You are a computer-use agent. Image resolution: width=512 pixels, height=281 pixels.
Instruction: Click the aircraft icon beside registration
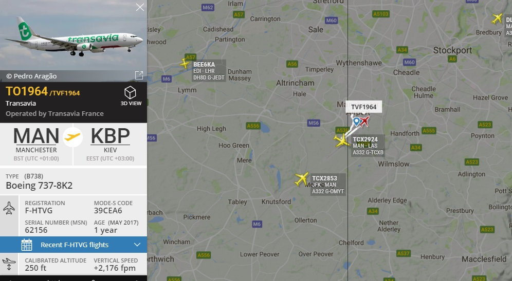pos(9,208)
